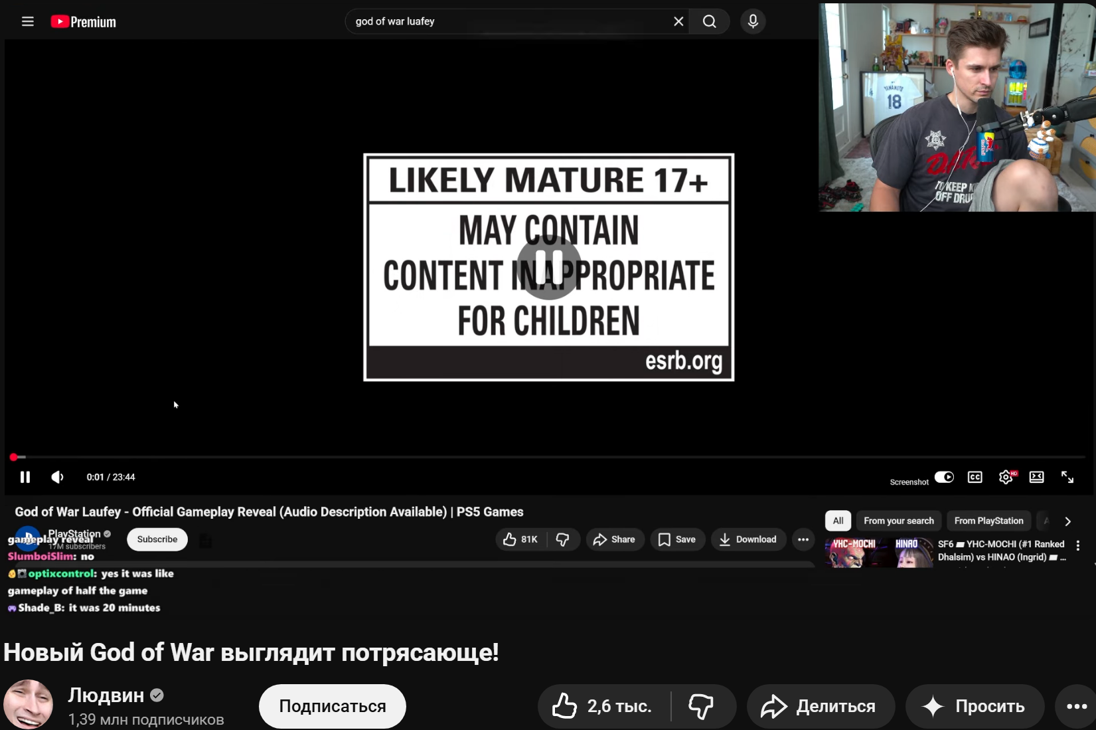Open options menu for SF6 video
The image size is (1096, 730).
point(1078,545)
